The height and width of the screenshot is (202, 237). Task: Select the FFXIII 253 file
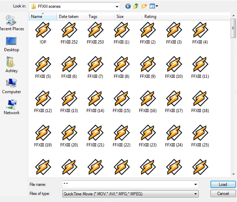(x=95, y=33)
